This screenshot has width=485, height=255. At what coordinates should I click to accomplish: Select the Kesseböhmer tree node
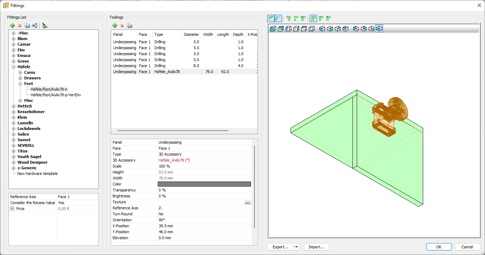[31, 112]
